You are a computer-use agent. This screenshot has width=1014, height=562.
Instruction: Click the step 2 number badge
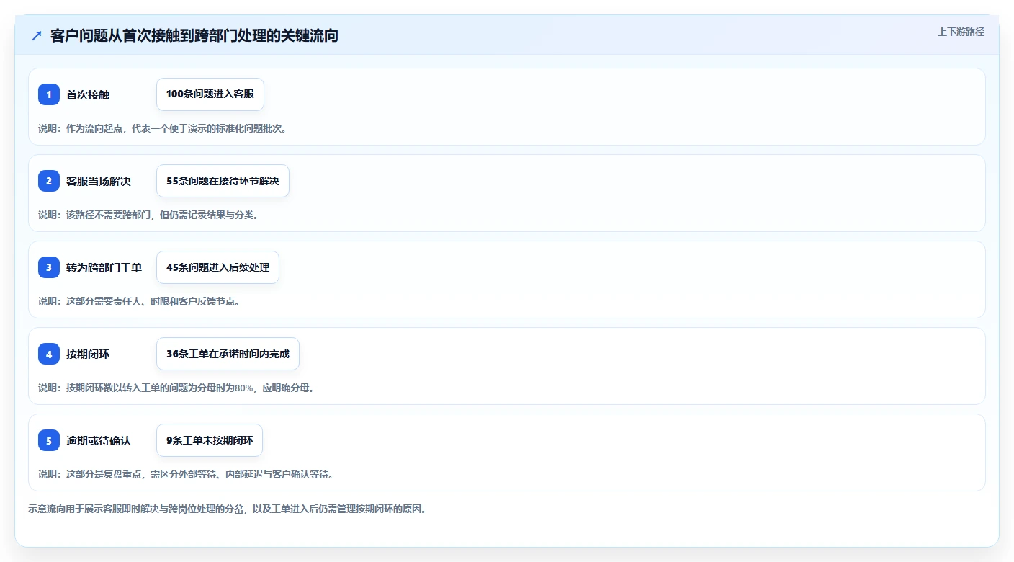coord(49,181)
